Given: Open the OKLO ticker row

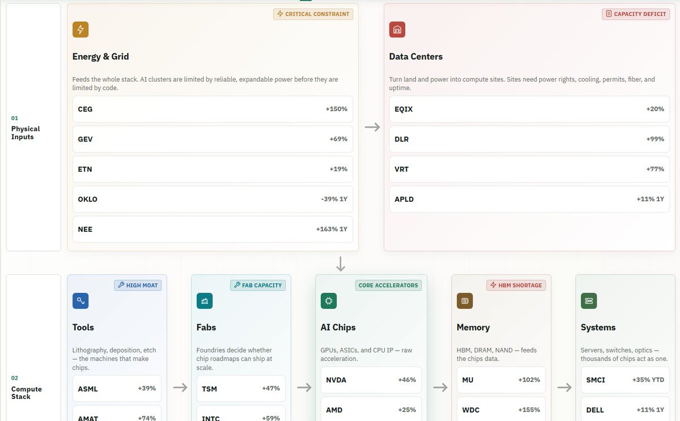Looking at the screenshot, I should (x=212, y=199).
